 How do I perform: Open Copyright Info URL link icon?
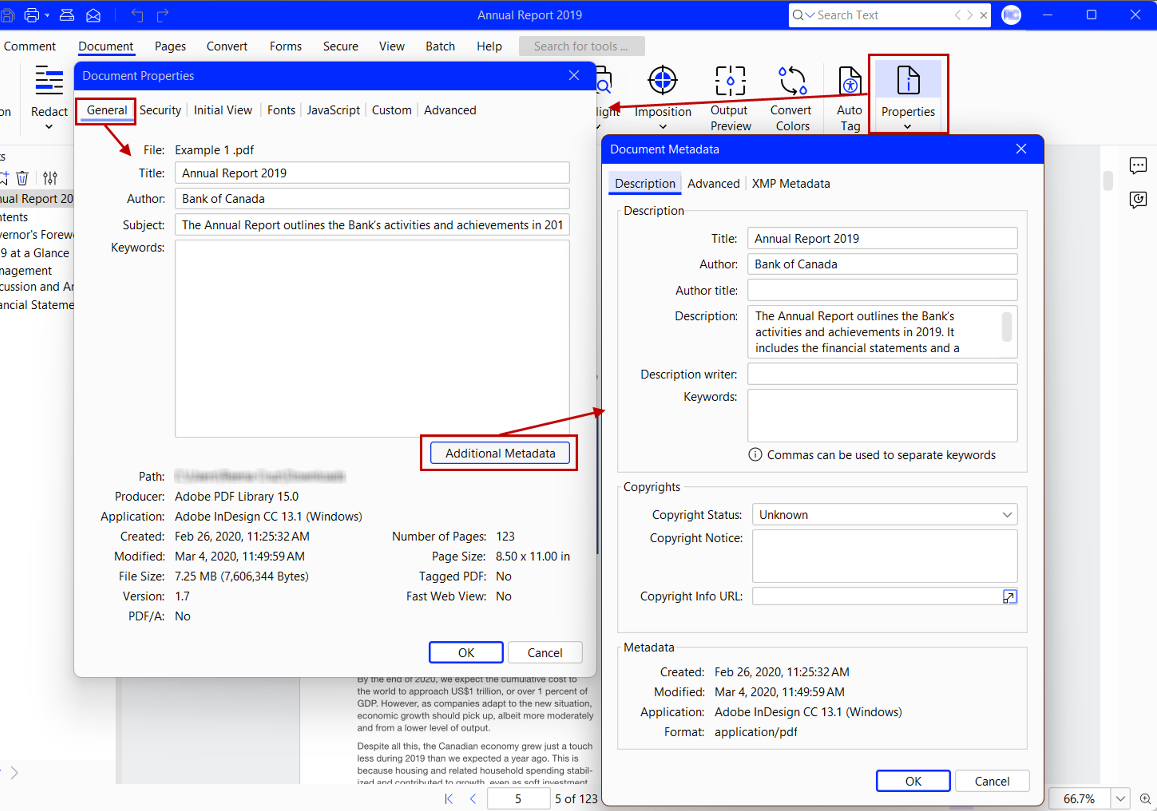click(x=1009, y=596)
